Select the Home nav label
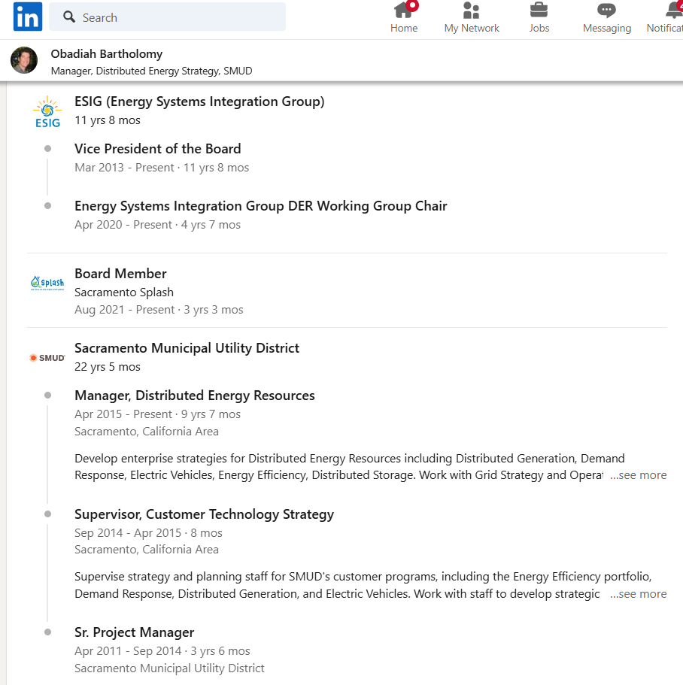 [404, 28]
